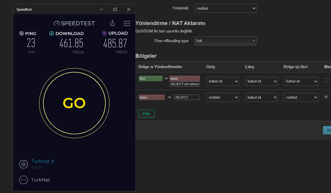Click the QoS/SQM compatibility note text

[x=164, y=31]
